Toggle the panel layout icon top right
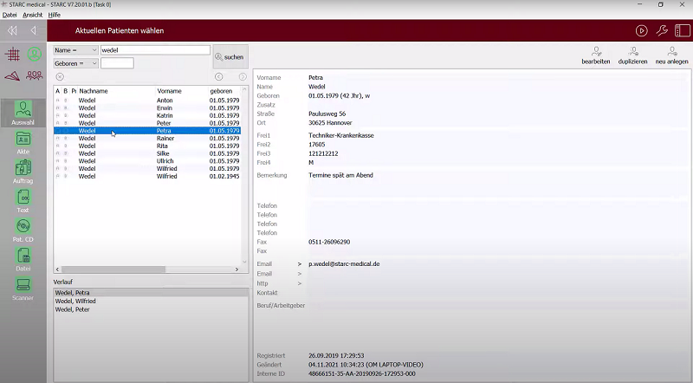Screen dimensions: 693x383 pyautogui.click(x=683, y=30)
